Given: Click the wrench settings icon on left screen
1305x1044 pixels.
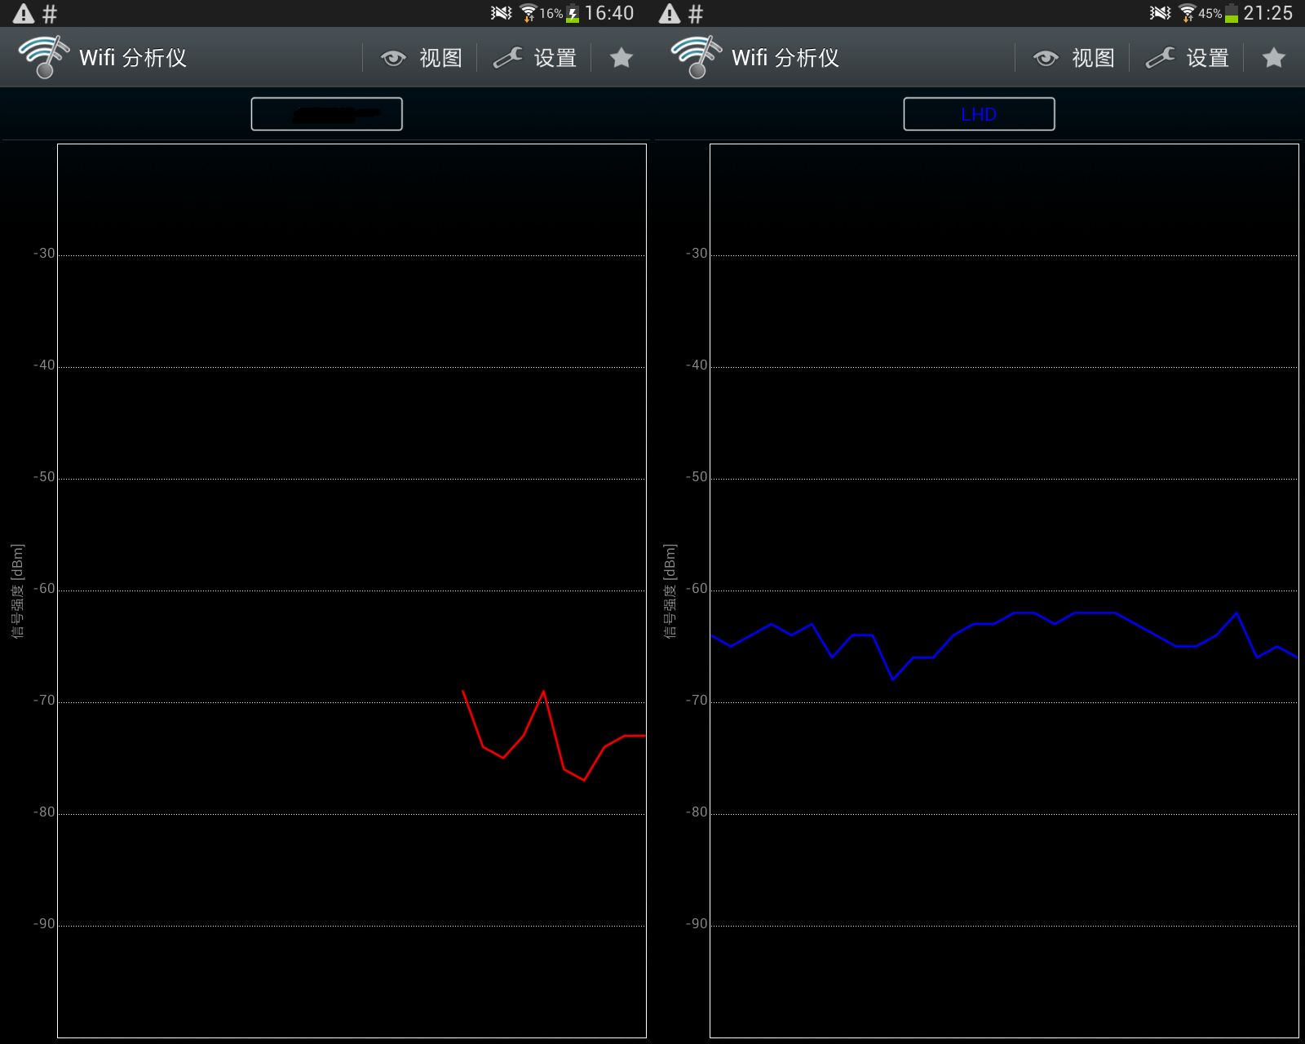Looking at the screenshot, I should coord(508,58).
